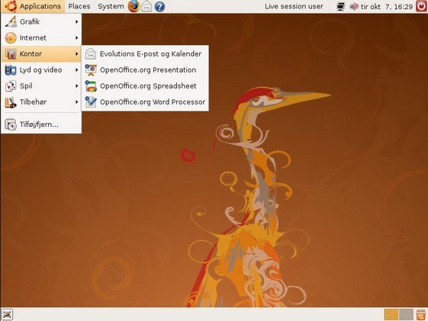Click the red power/quit button
428x321 pixels.
(x=421, y=6)
